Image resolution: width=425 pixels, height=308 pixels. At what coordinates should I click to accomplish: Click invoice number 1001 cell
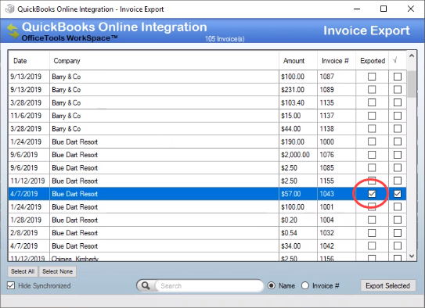coord(337,207)
